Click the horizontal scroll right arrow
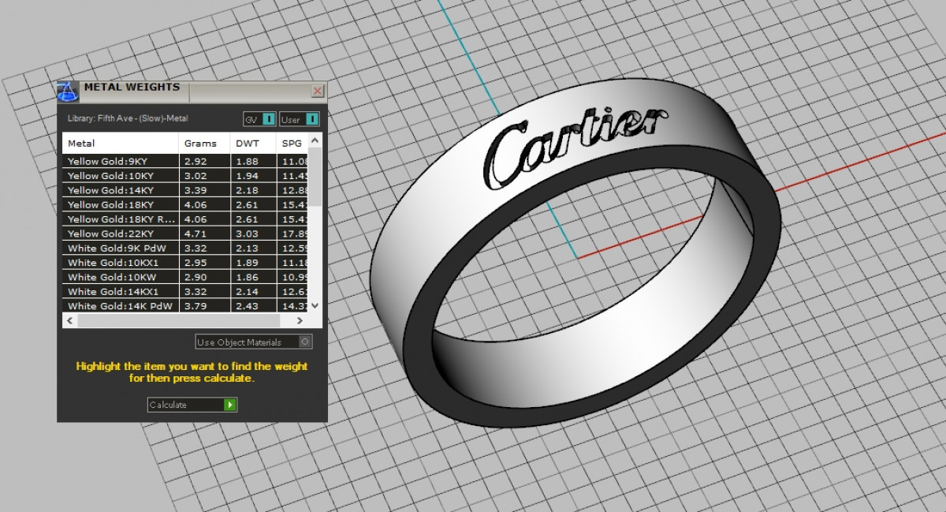Image resolution: width=946 pixels, height=512 pixels. [x=300, y=321]
